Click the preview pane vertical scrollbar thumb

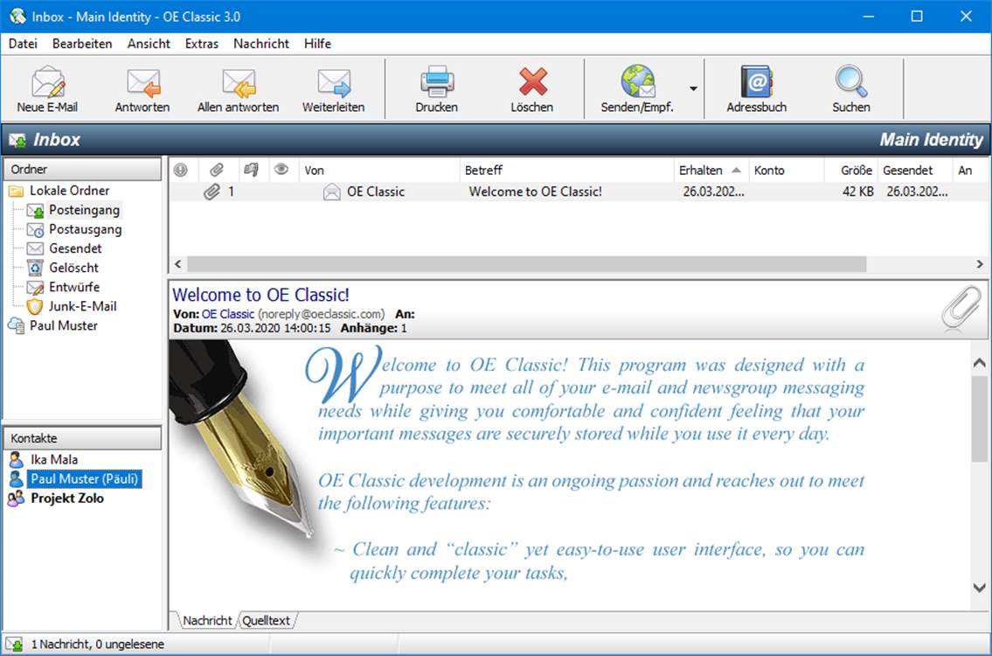pos(980,419)
